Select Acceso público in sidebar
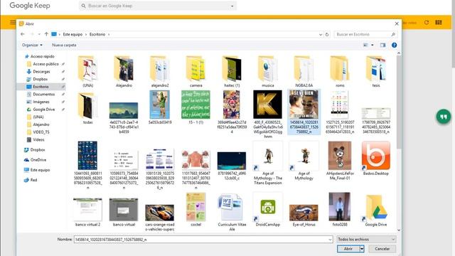The height and width of the screenshot is (256, 455). pos(45,64)
